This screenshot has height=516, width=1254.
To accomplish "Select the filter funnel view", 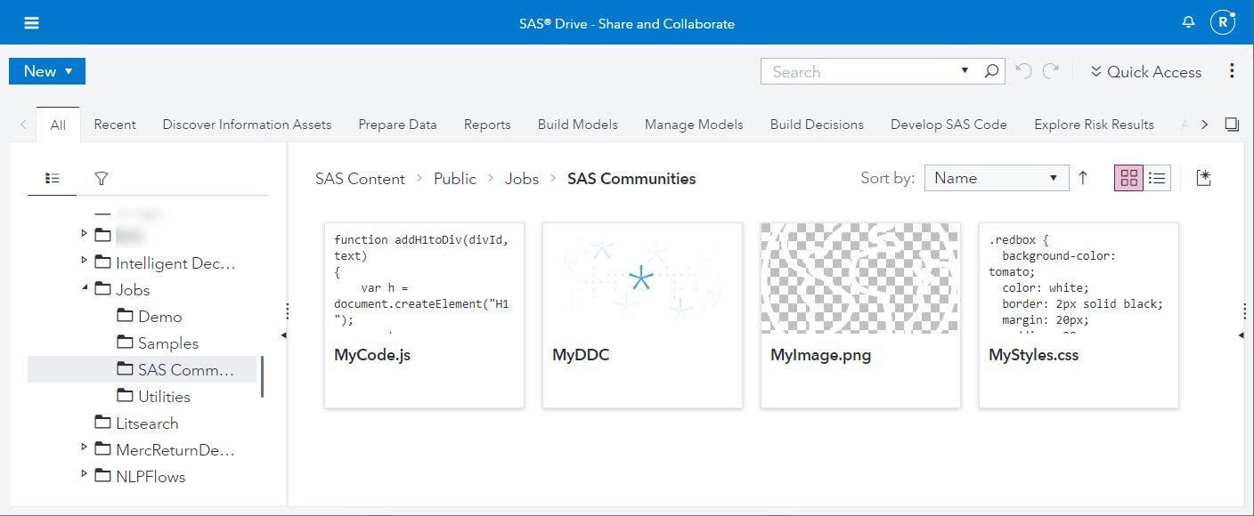I will coord(102,179).
